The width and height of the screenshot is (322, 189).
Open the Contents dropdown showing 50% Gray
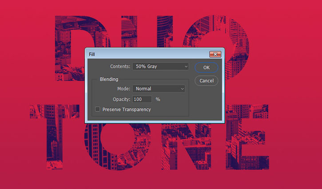(x=161, y=67)
